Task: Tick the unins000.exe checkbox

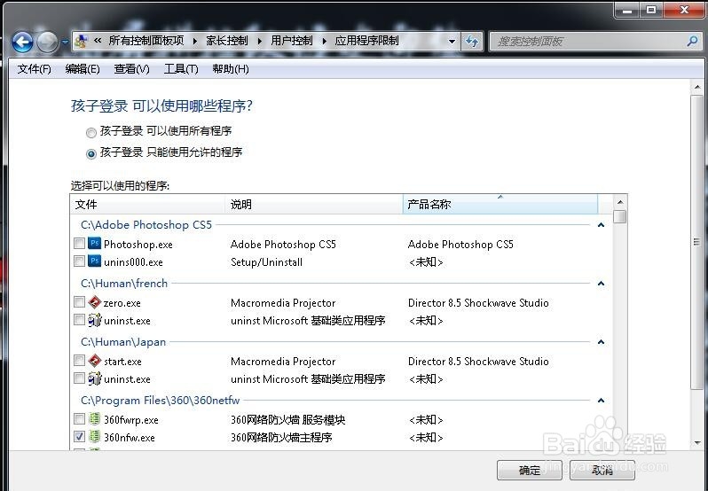Action: coord(80,261)
